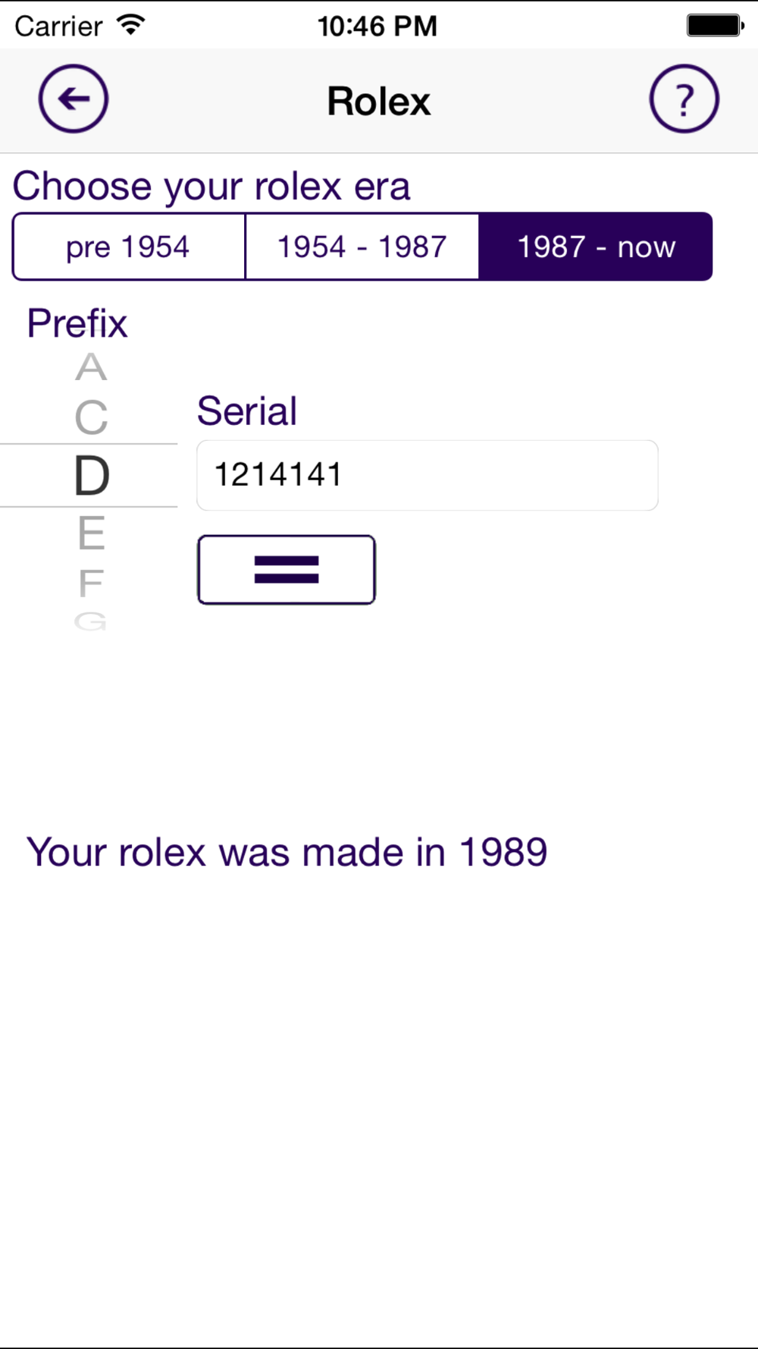Tap the Prefix label above the picker

(77, 323)
